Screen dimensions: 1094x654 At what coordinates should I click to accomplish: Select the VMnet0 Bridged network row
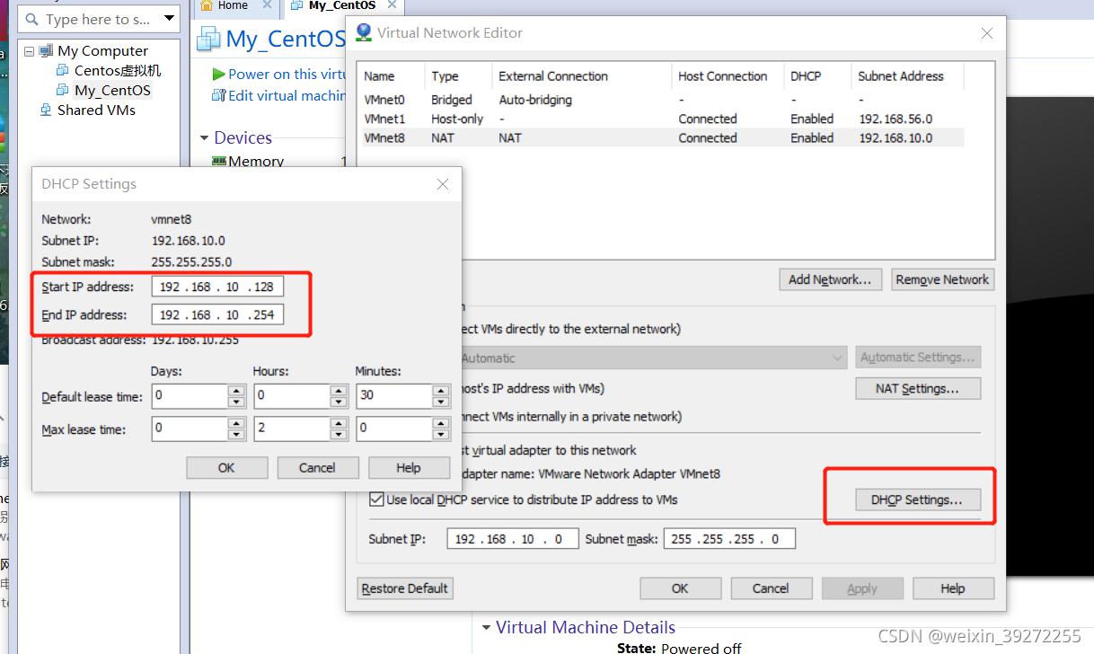click(661, 100)
